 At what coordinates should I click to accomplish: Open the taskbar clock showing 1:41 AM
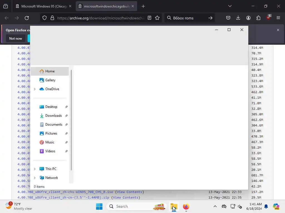coord(254,206)
